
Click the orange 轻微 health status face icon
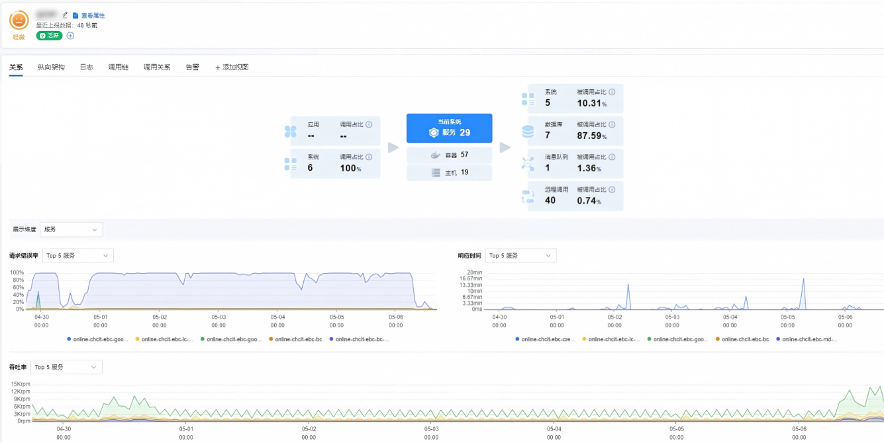pos(19,20)
